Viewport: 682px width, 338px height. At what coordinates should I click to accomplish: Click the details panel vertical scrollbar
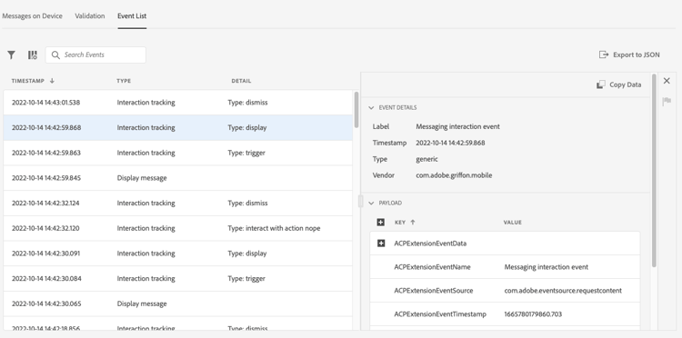[x=654, y=170]
